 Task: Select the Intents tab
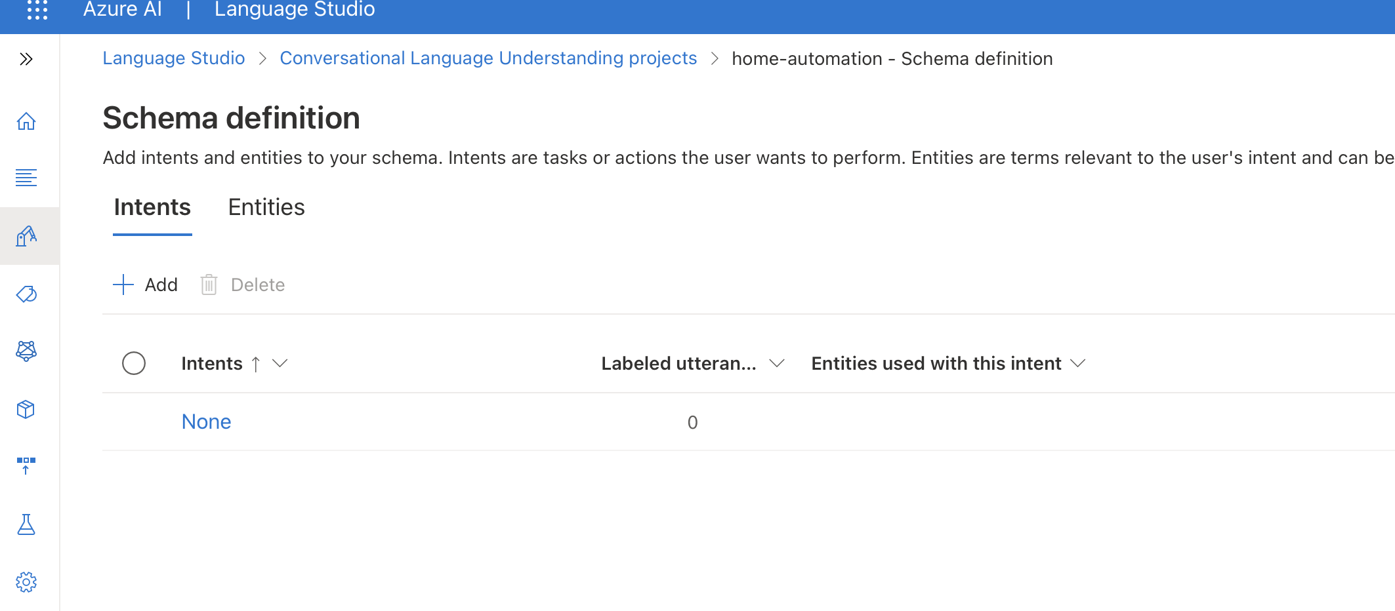click(x=152, y=207)
